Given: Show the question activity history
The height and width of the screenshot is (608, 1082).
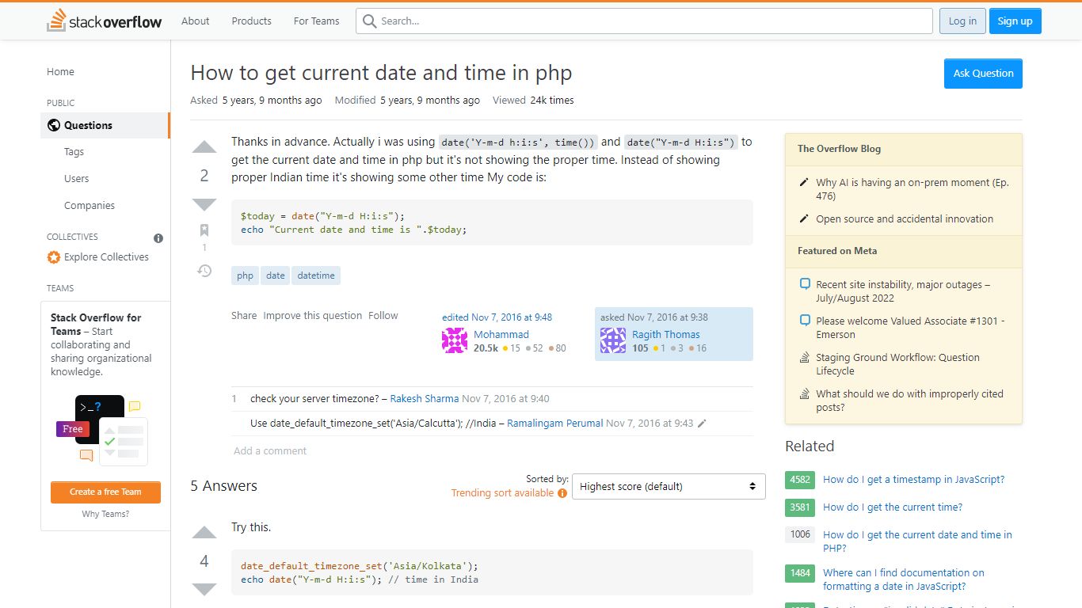Looking at the screenshot, I should (x=204, y=271).
